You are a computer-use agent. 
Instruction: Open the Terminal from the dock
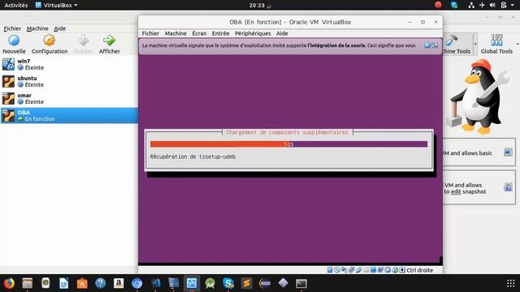[301, 283]
